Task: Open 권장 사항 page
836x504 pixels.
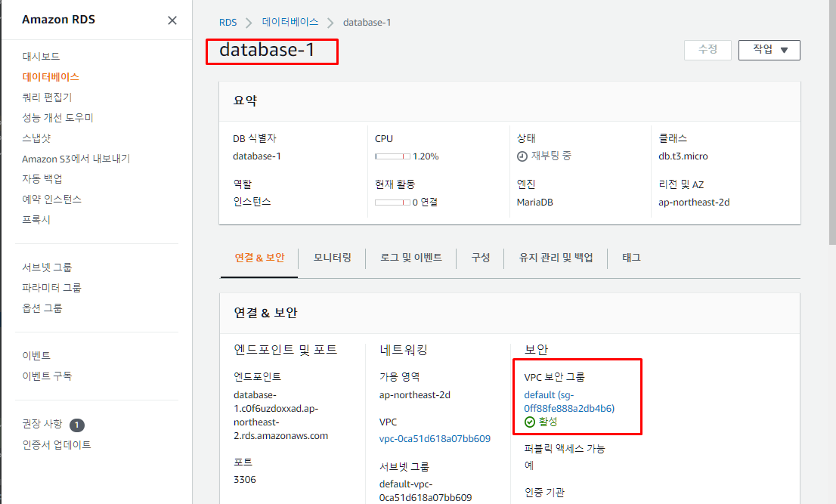Action: pos(42,424)
